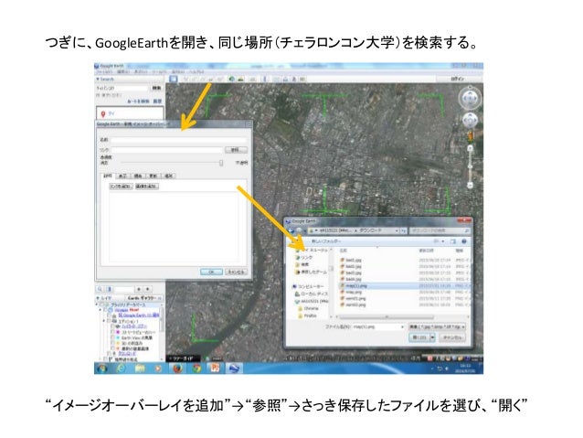Click dropdown arrow beside the 開く button
583x438 pixels.
tap(432, 338)
